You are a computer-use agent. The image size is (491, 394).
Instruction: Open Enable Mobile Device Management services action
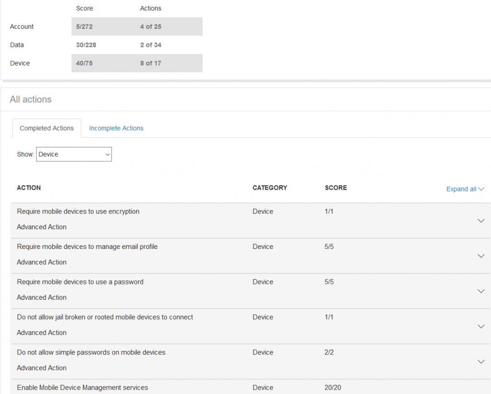(x=83, y=388)
